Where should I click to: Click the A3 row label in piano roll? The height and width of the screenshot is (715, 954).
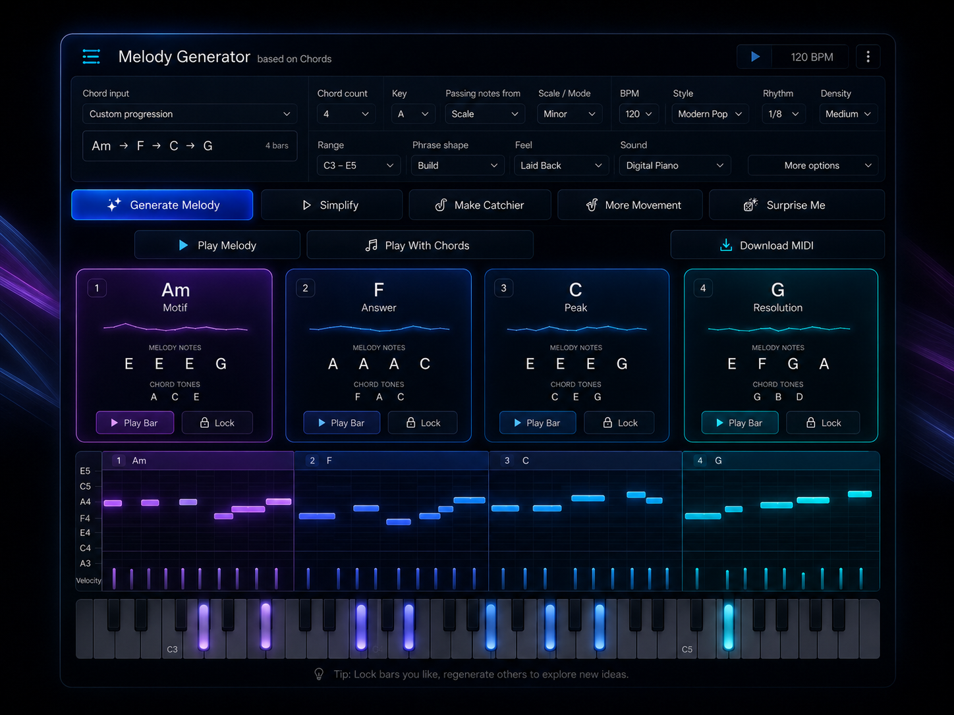click(85, 564)
